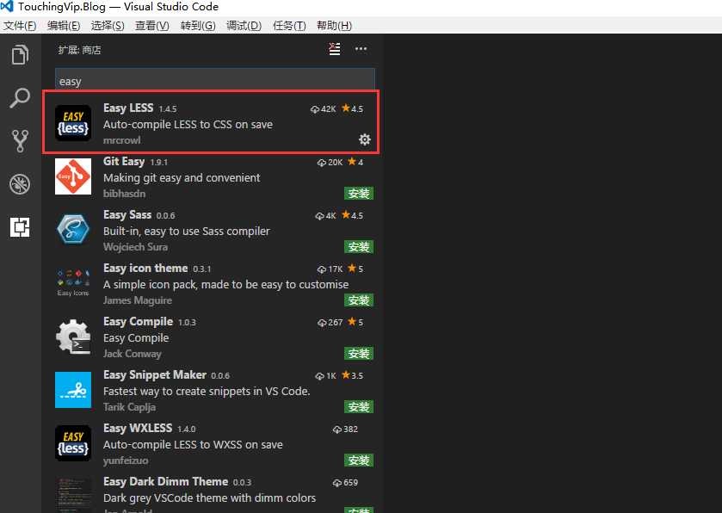
Task: Open the extensions panel more actions menu
Action: click(361, 49)
